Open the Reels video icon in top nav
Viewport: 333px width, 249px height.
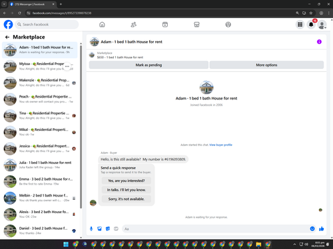click(165, 25)
